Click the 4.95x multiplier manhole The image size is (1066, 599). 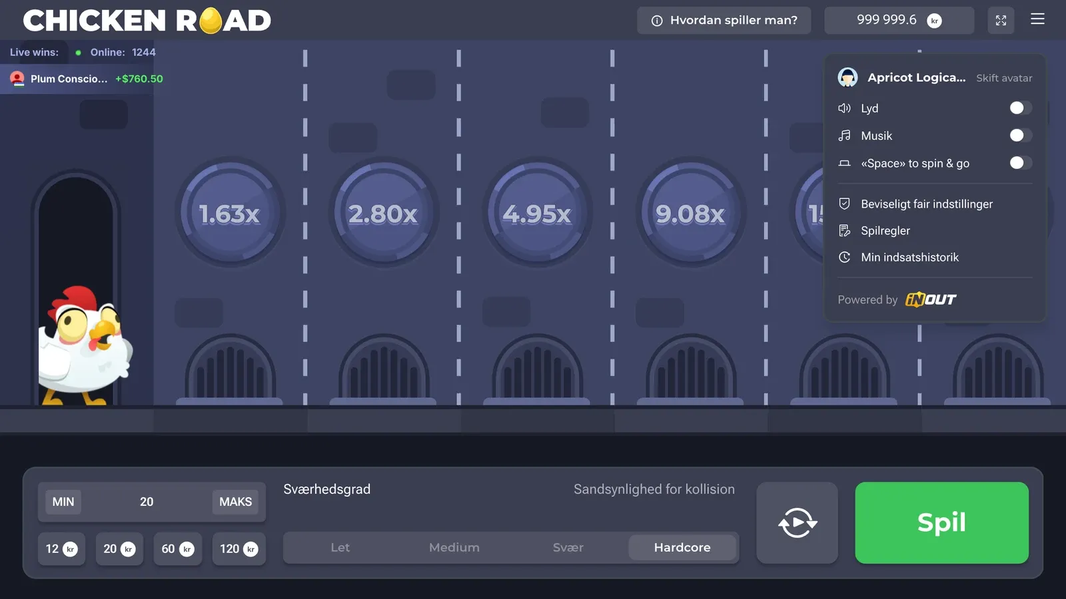pyautogui.click(x=537, y=213)
